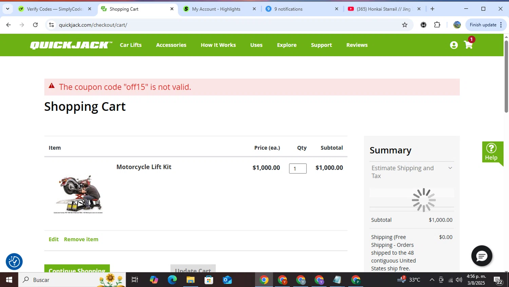Close the My Account - Highlights tab
509x287 pixels.
(254, 9)
